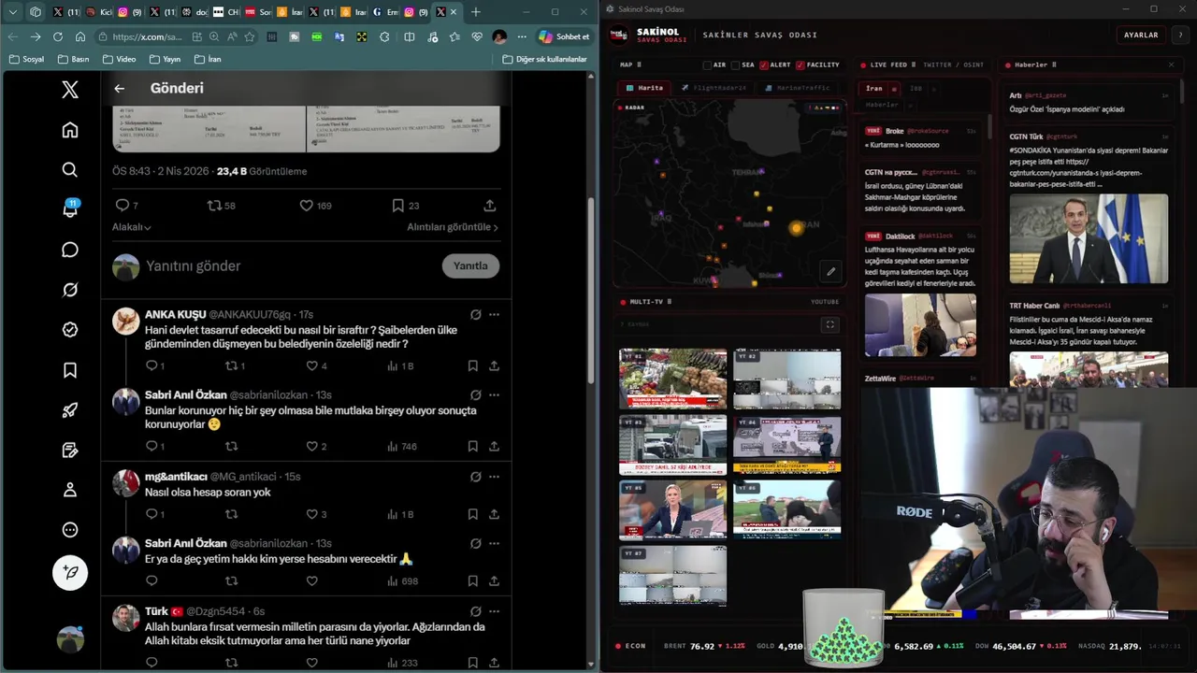Click X logo in sidebar
Image resolution: width=1197 pixels, height=673 pixels.
[70, 90]
